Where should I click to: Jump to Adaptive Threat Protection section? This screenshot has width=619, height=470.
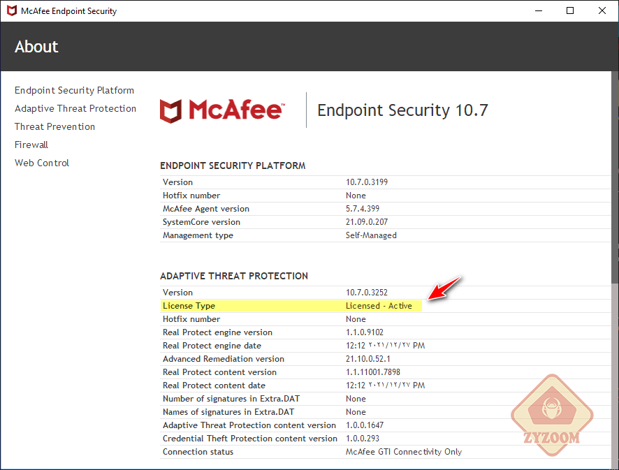coord(75,108)
